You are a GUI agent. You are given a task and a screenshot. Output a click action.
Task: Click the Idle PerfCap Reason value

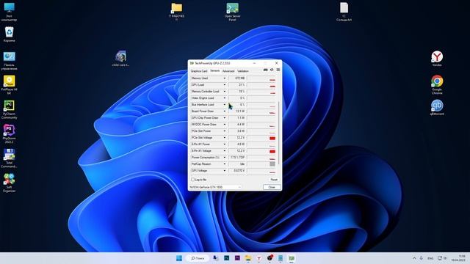[x=237, y=164]
